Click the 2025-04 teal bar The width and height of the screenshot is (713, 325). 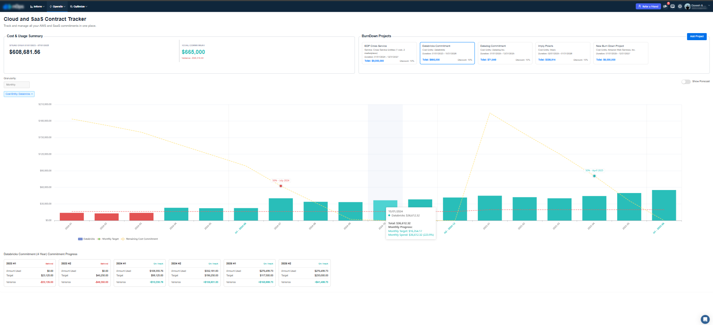(x=594, y=208)
